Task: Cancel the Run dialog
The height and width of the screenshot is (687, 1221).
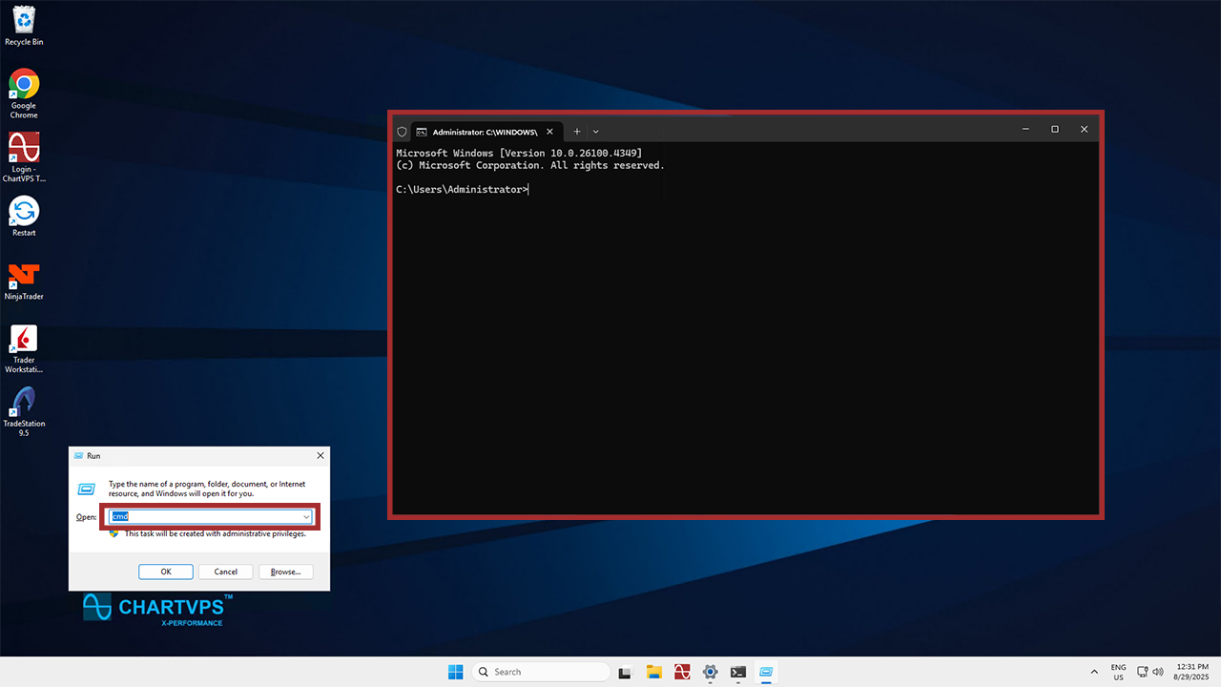Action: 225,572
